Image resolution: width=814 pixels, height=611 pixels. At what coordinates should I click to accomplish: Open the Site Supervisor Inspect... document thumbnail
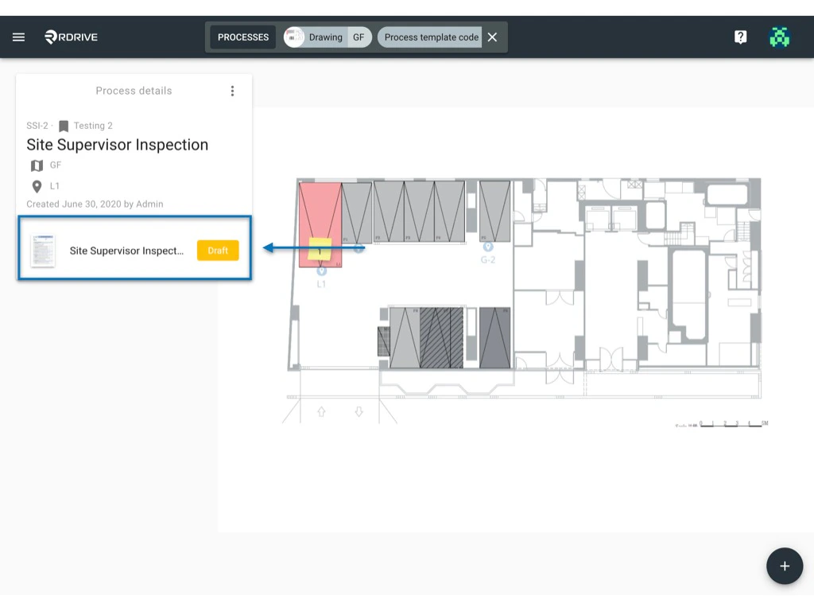(43, 251)
